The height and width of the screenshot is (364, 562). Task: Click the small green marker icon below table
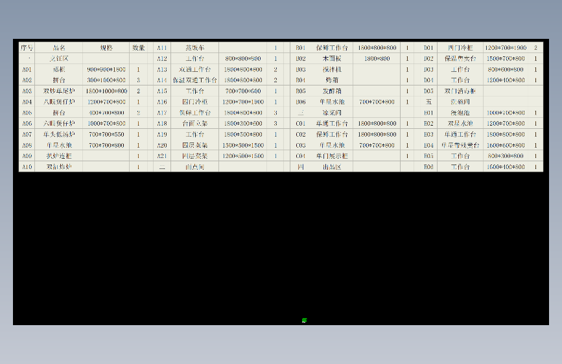(304, 321)
